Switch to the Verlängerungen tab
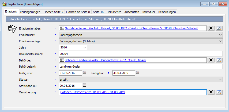The height and width of the screenshot is (112, 229). (30, 12)
